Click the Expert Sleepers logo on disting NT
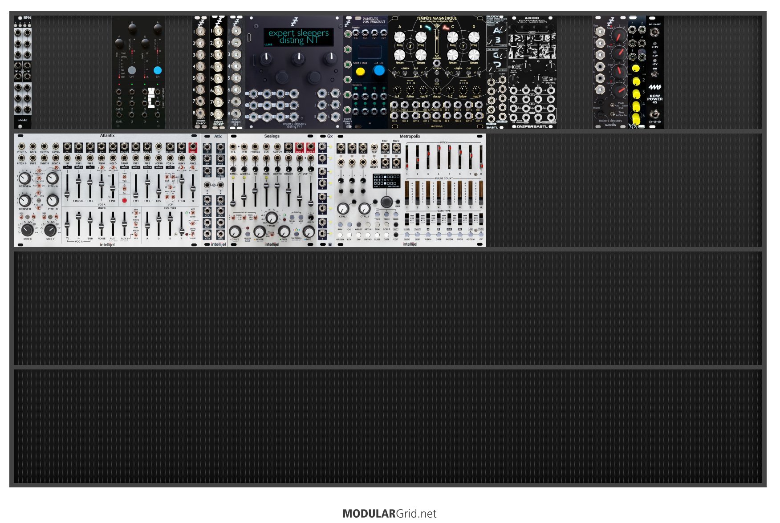The height and width of the screenshot is (523, 780). (x=294, y=21)
